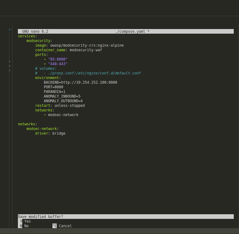Click the "448:443" port mapping
Viewport: 239px width, 234px height.
coord(58,64)
